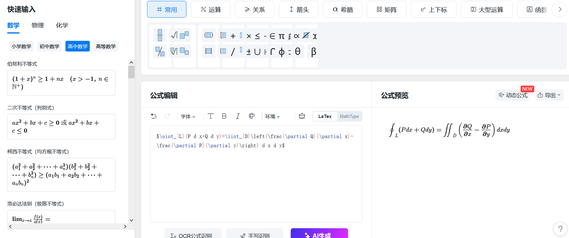569x238 pixels.
Task: Choose the 高中数学 level filter
Action: tap(77, 46)
